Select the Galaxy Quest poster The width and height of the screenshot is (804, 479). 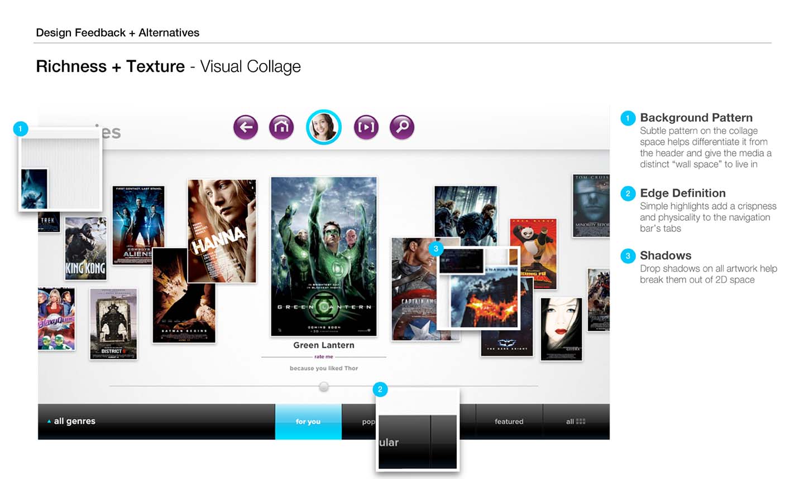(56, 319)
